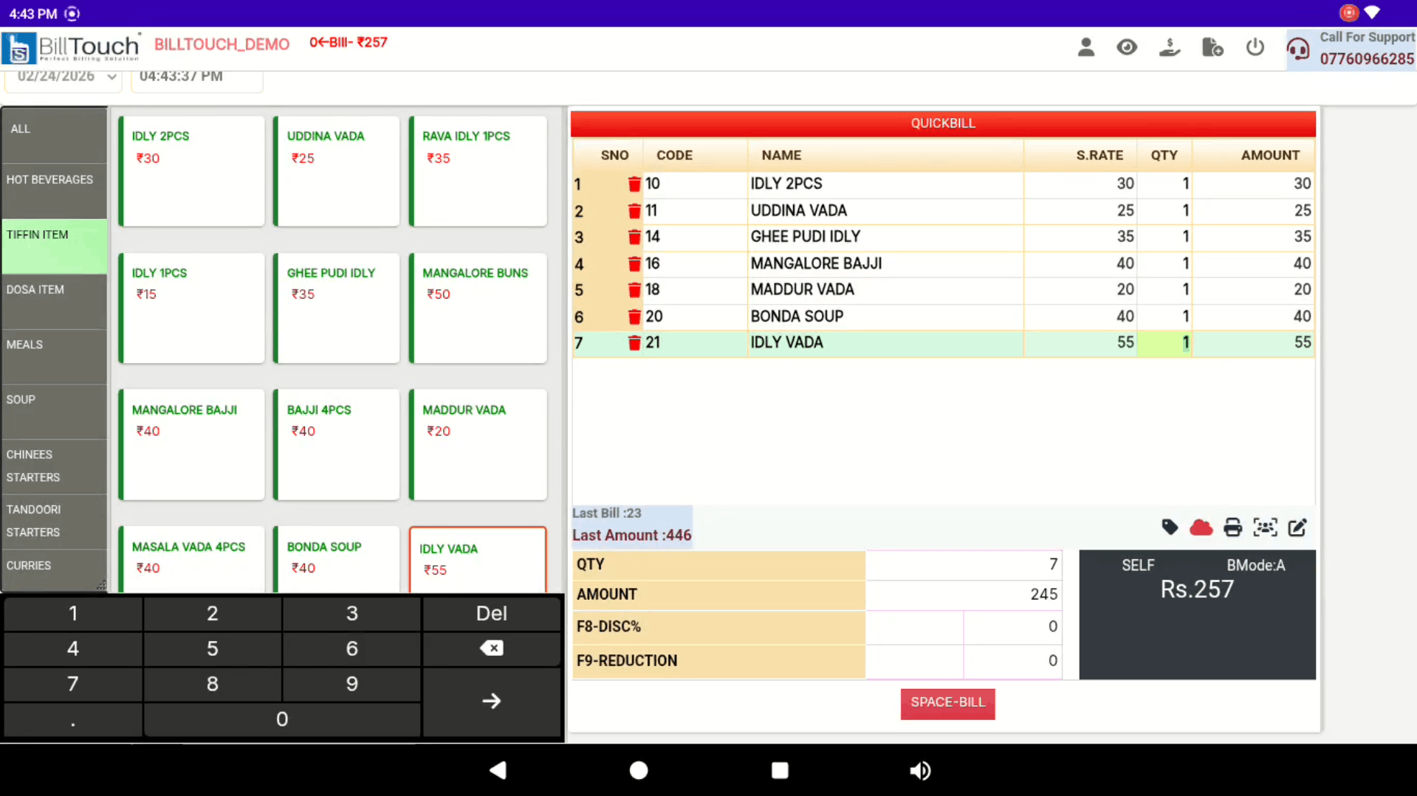Click the barcode scan icon
Image resolution: width=1417 pixels, height=796 pixels.
click(1265, 527)
